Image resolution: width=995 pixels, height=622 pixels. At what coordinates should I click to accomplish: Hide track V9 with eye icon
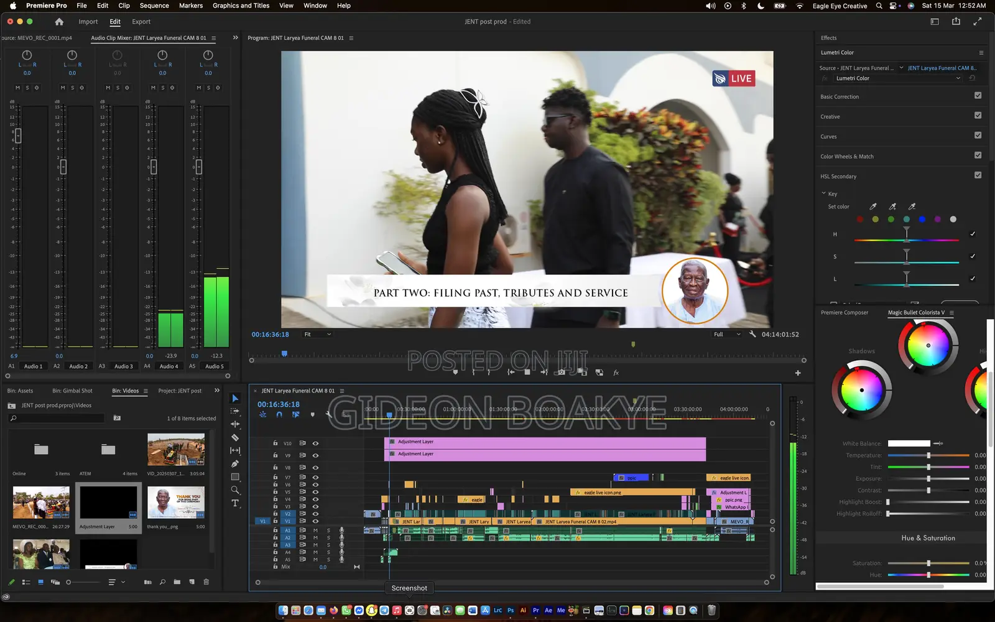315,455
